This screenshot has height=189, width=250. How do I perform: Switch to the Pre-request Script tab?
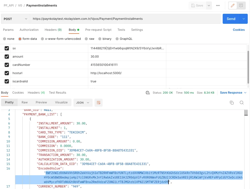point(98,30)
